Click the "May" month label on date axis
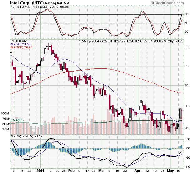Viewport: 194px width, 174px height. pyautogui.click(x=170, y=171)
